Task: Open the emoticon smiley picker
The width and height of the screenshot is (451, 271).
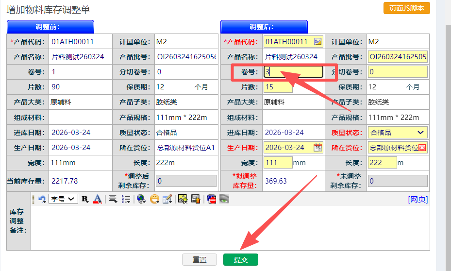Action: click(x=154, y=199)
